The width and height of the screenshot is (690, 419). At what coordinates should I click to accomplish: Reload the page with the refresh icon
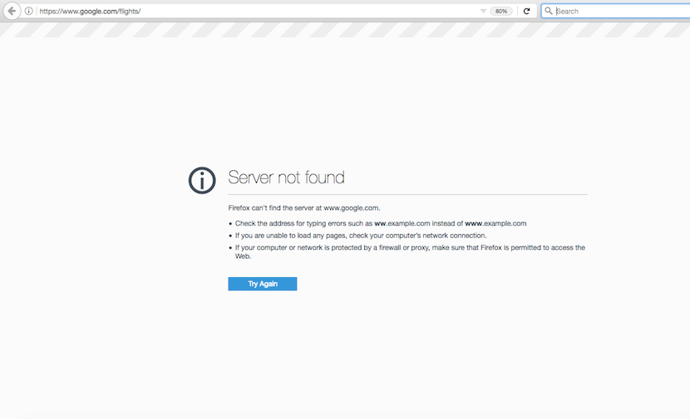[526, 11]
